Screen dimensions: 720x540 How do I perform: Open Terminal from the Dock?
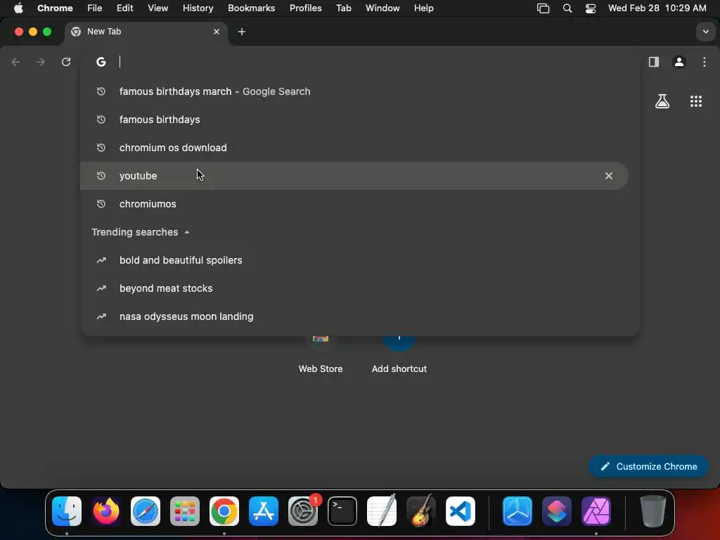tap(342, 510)
